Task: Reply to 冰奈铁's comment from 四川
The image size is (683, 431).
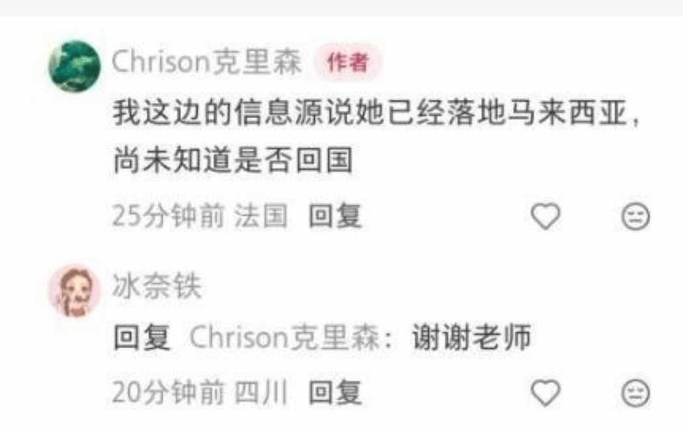Action: coord(335,393)
